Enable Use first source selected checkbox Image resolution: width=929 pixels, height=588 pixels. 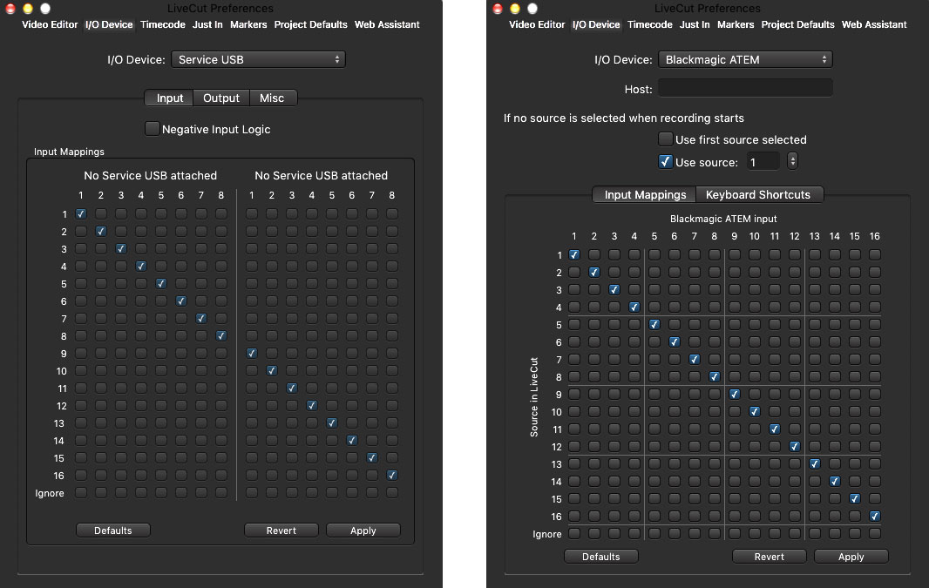coord(665,139)
